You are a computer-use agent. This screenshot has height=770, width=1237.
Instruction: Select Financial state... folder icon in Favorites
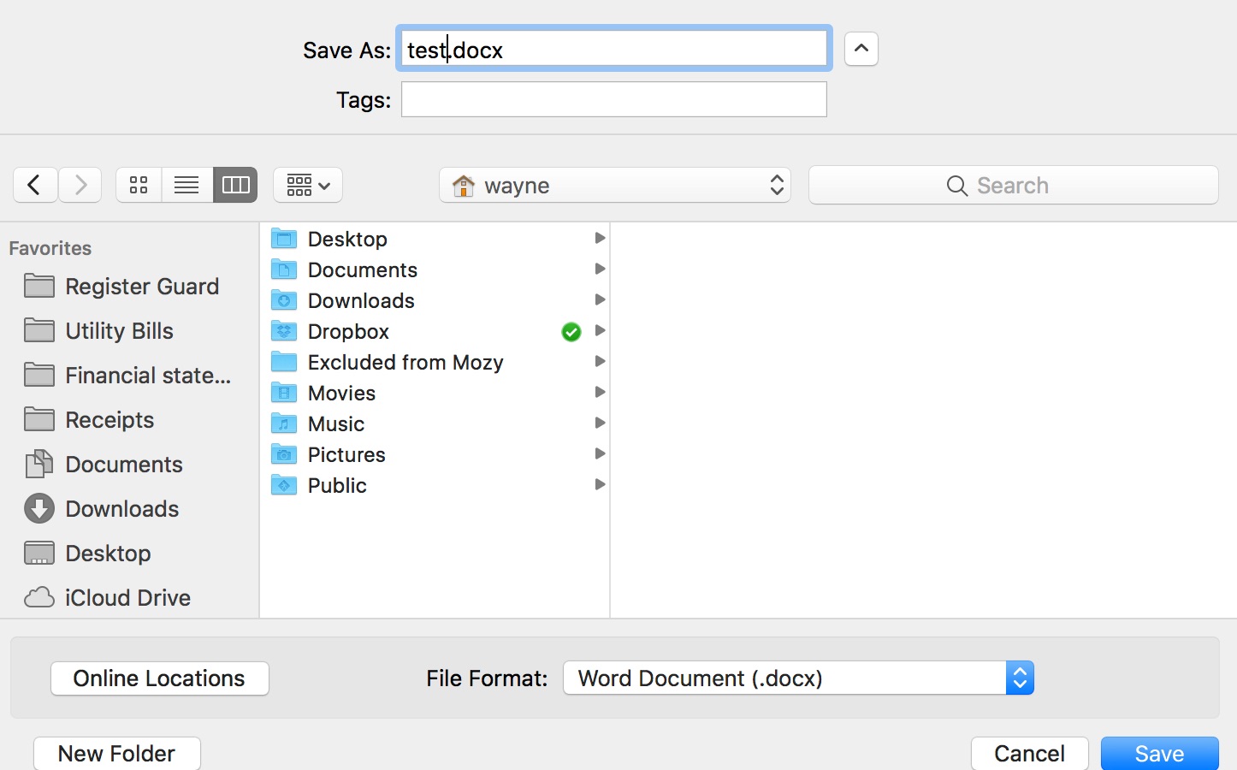click(x=39, y=375)
